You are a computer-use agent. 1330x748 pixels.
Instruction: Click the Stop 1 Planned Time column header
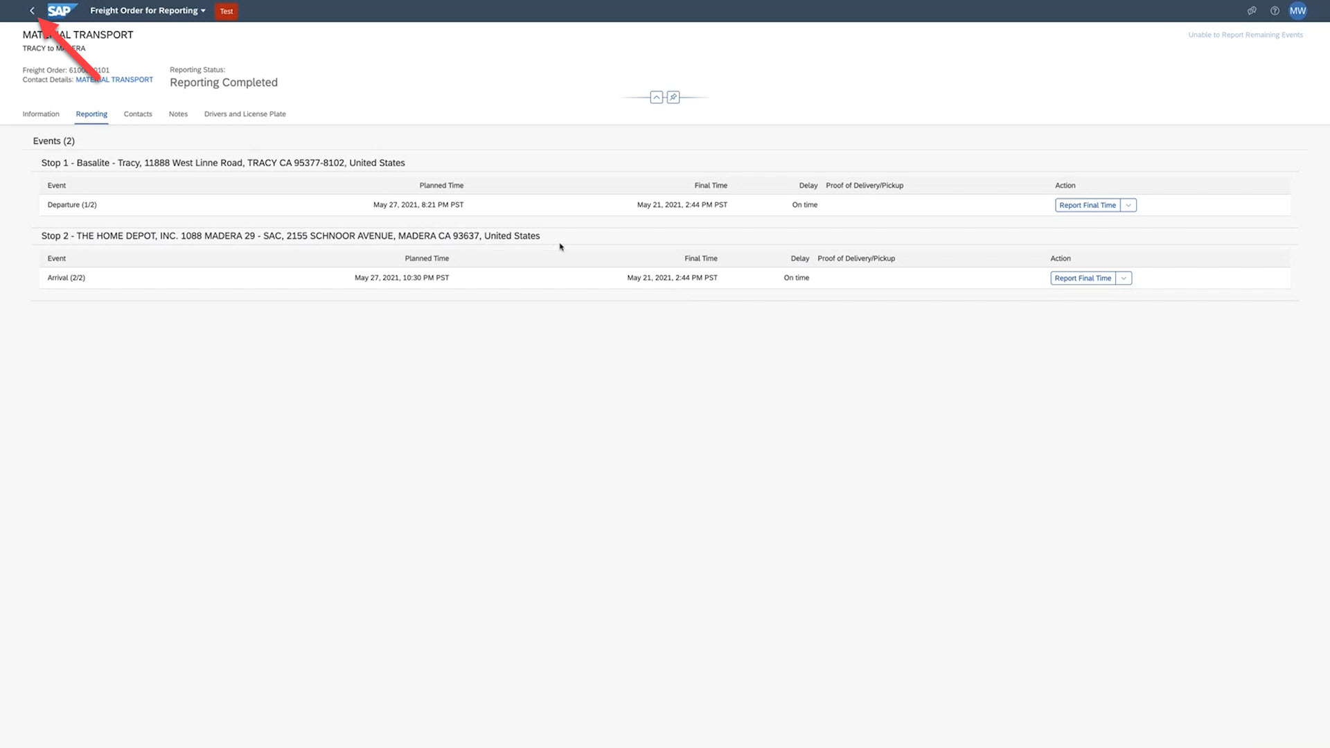coord(441,186)
